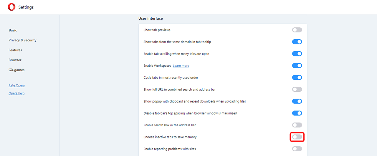Image resolution: width=377 pixels, height=156 pixels.
Task: Open the Basic settings section
Action: pyautogui.click(x=13, y=30)
